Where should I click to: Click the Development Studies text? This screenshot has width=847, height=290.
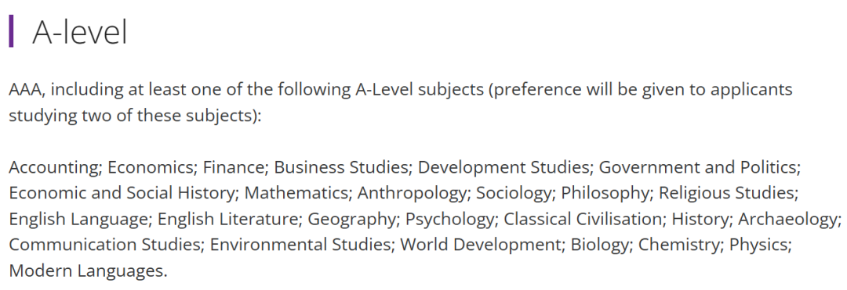(x=503, y=168)
